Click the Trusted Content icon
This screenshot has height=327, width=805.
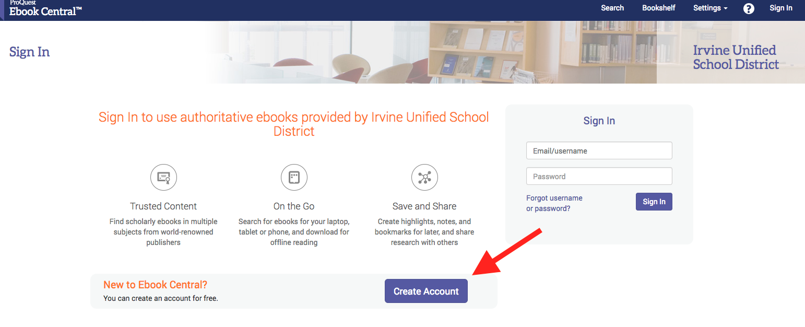pyautogui.click(x=163, y=177)
